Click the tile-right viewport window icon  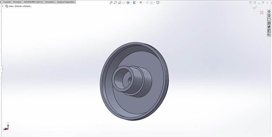pos(255,3)
